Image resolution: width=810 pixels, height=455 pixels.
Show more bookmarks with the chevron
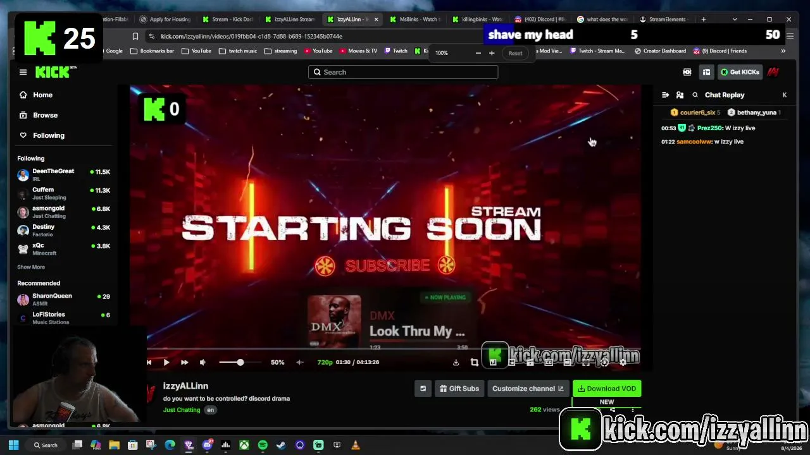[783, 51]
